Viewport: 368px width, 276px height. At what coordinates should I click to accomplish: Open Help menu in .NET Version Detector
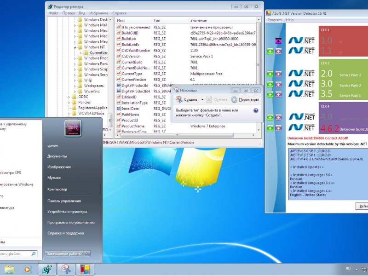(290, 20)
